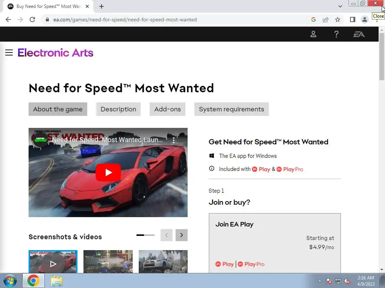Go to next screenshots page

[x=182, y=235]
